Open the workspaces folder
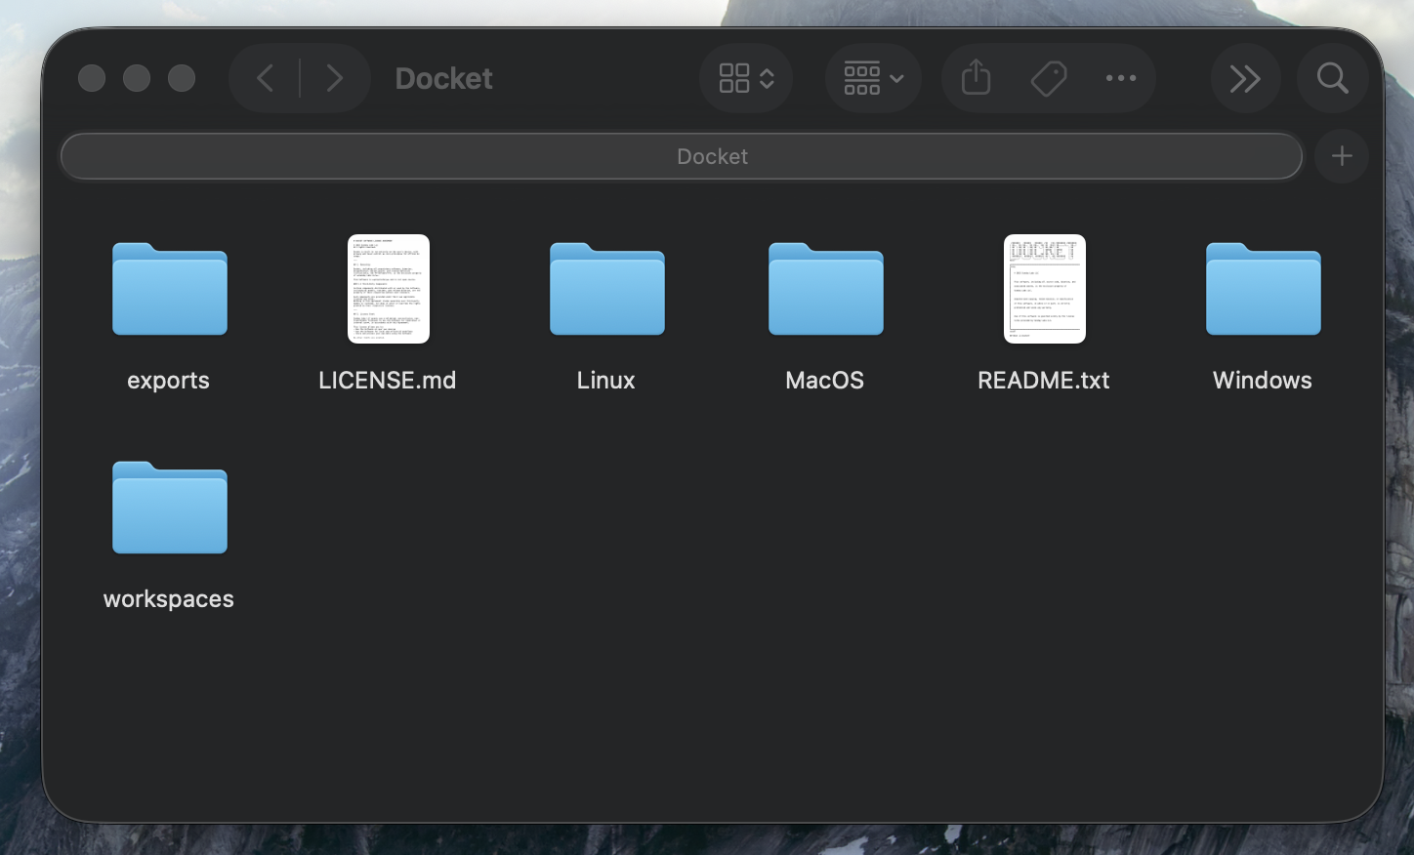 168,508
